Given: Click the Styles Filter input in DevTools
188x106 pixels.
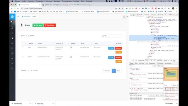Looking at the screenshot, I should pyautogui.click(x=141, y=66).
